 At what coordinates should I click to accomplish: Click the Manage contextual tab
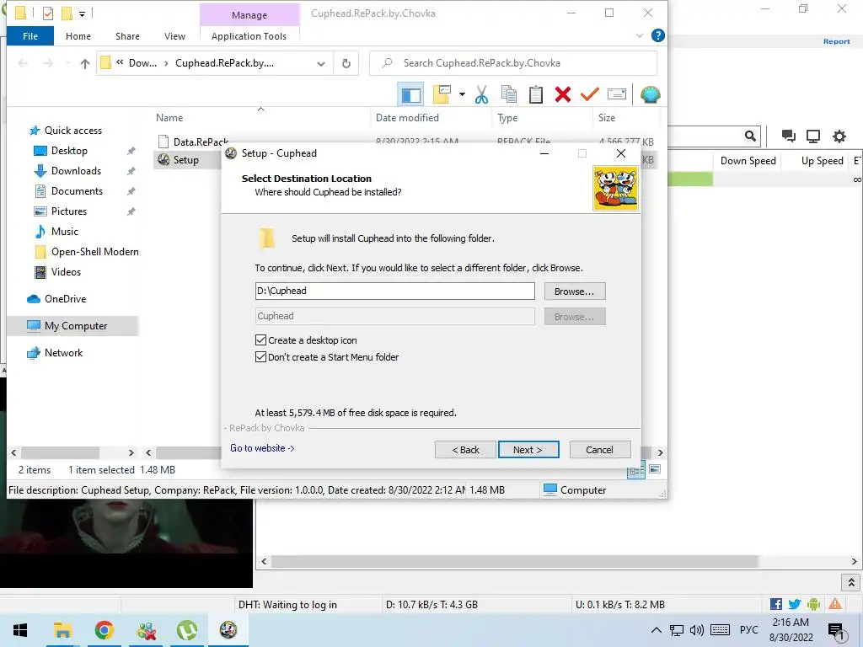[x=249, y=15]
